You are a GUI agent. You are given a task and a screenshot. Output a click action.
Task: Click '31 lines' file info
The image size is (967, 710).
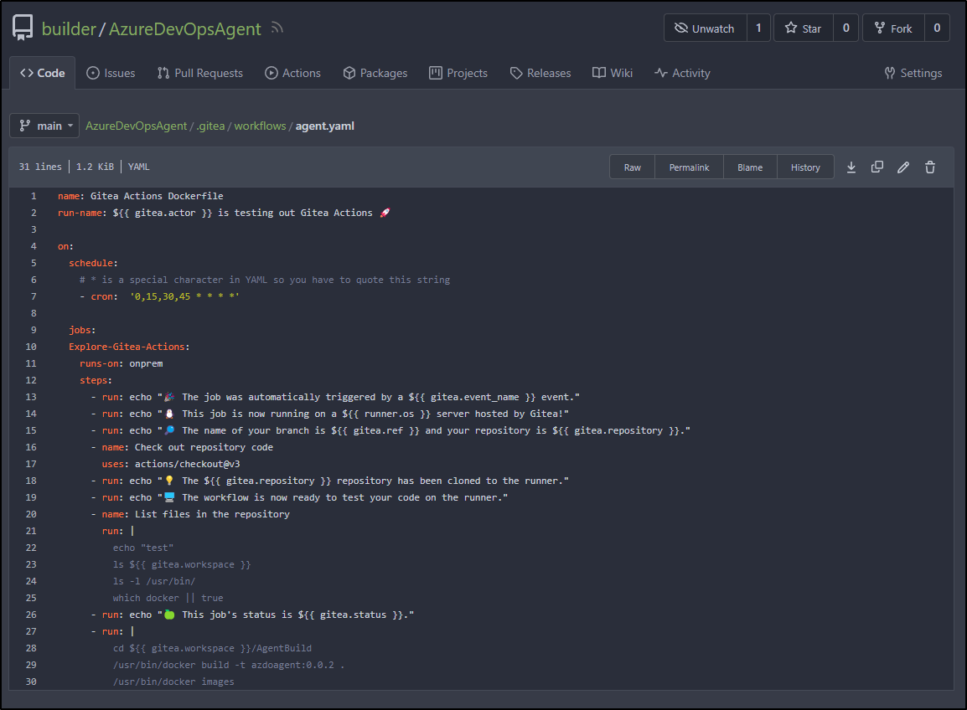click(40, 167)
